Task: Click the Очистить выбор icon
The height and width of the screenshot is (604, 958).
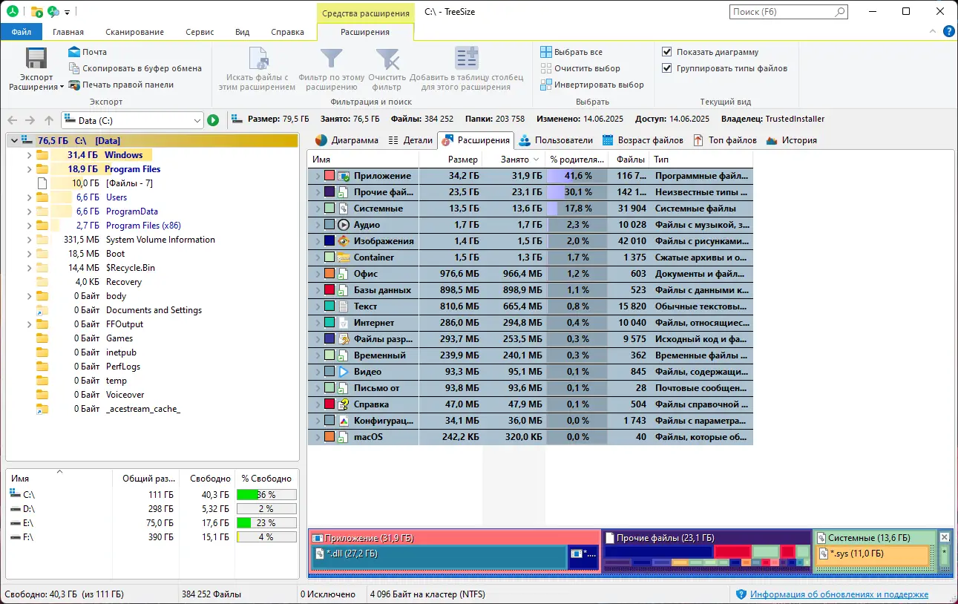Action: 546,68
